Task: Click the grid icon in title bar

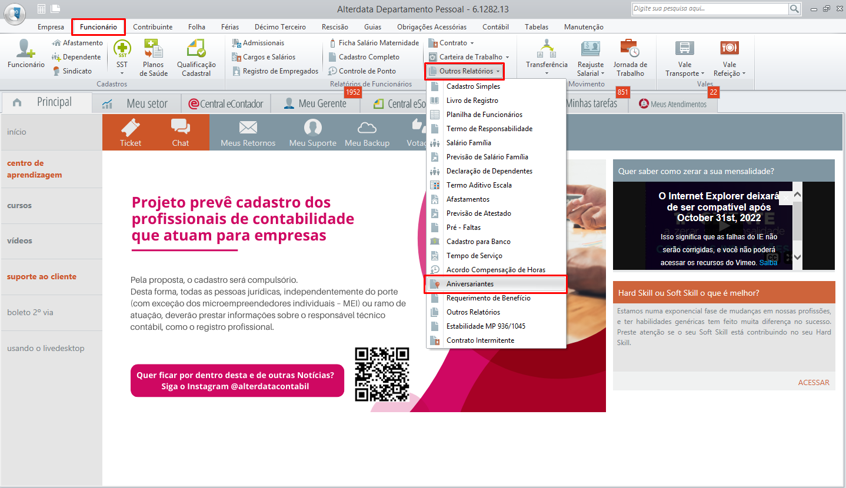Action: pyautogui.click(x=41, y=9)
